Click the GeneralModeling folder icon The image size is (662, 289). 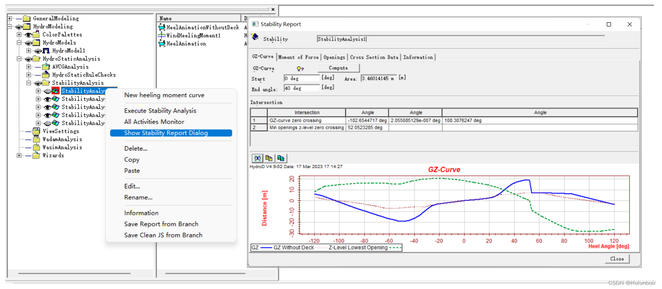27,19
